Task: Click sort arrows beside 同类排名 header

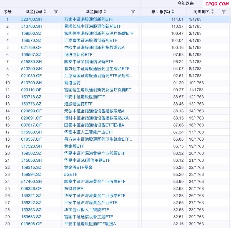Action: pyautogui.click(x=212, y=12)
